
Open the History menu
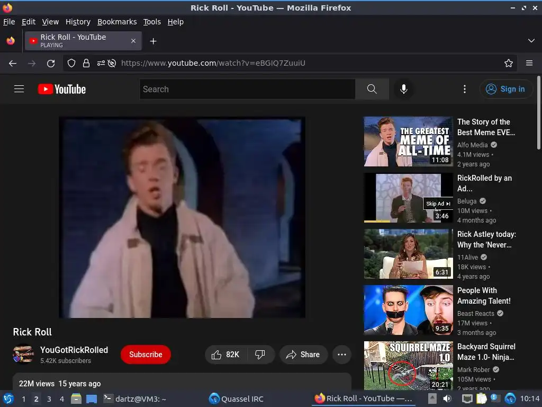point(78,22)
